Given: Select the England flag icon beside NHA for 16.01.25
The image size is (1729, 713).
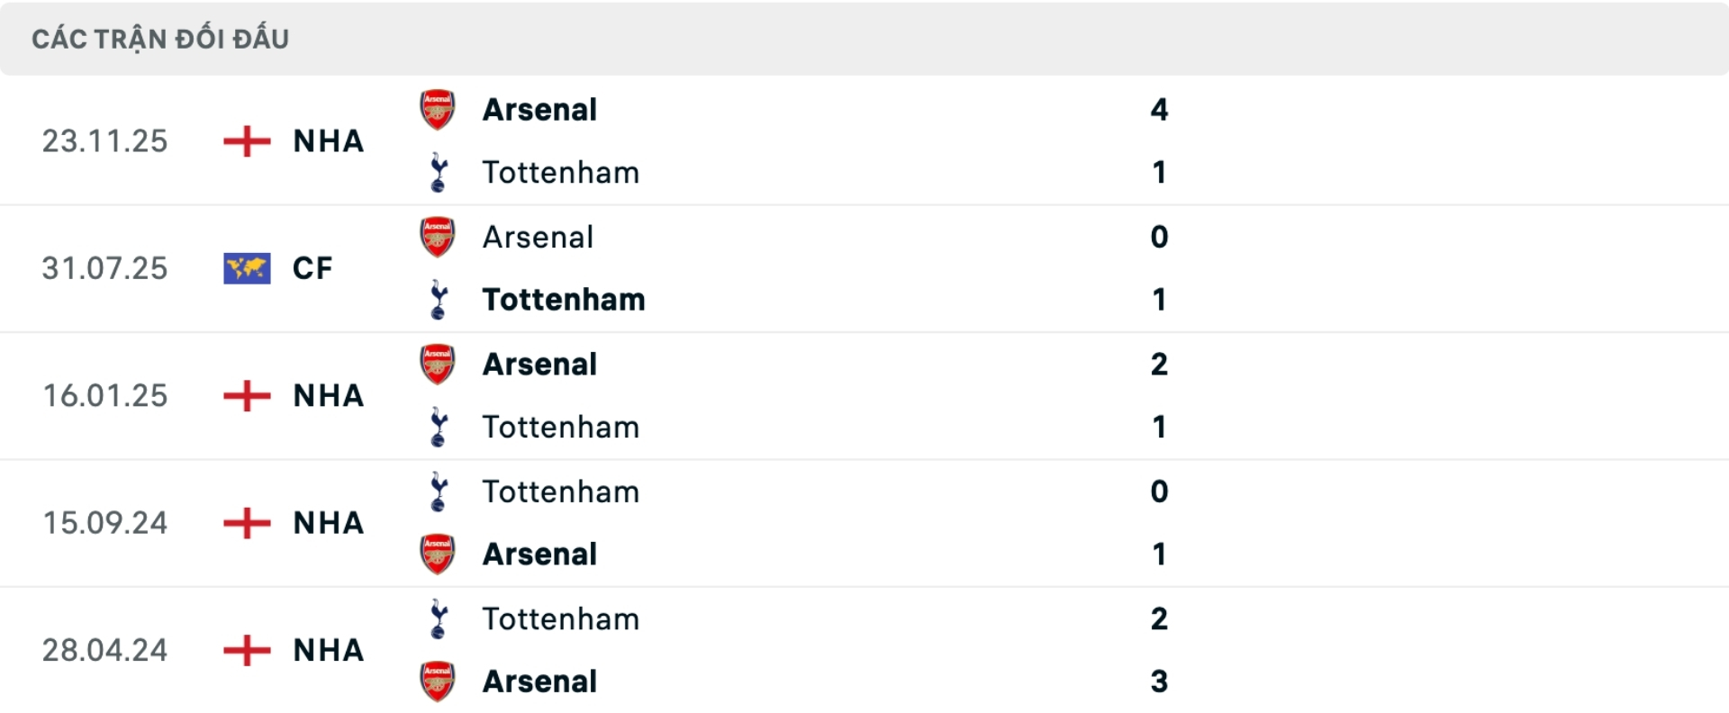Looking at the screenshot, I should pyautogui.click(x=245, y=396).
